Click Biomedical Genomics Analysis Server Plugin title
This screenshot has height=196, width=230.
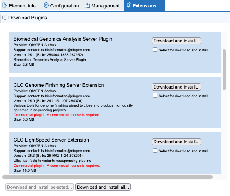coord(63,39)
